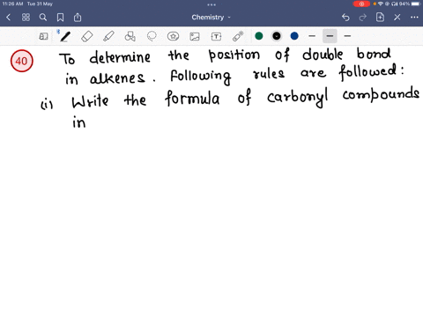Select the Shapes tool
The width and height of the screenshot is (423, 317).
[130, 36]
